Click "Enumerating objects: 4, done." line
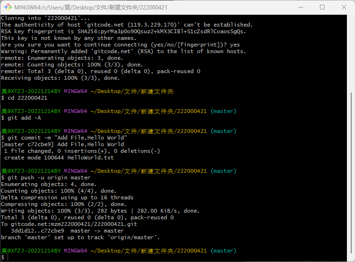This screenshot has width=355, height=262. point(49,184)
